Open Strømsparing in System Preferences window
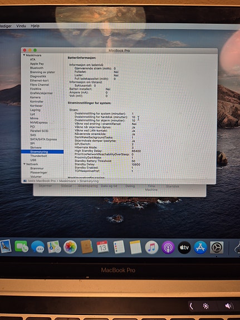Screen dimensions: 240x320 tap(87, 186)
